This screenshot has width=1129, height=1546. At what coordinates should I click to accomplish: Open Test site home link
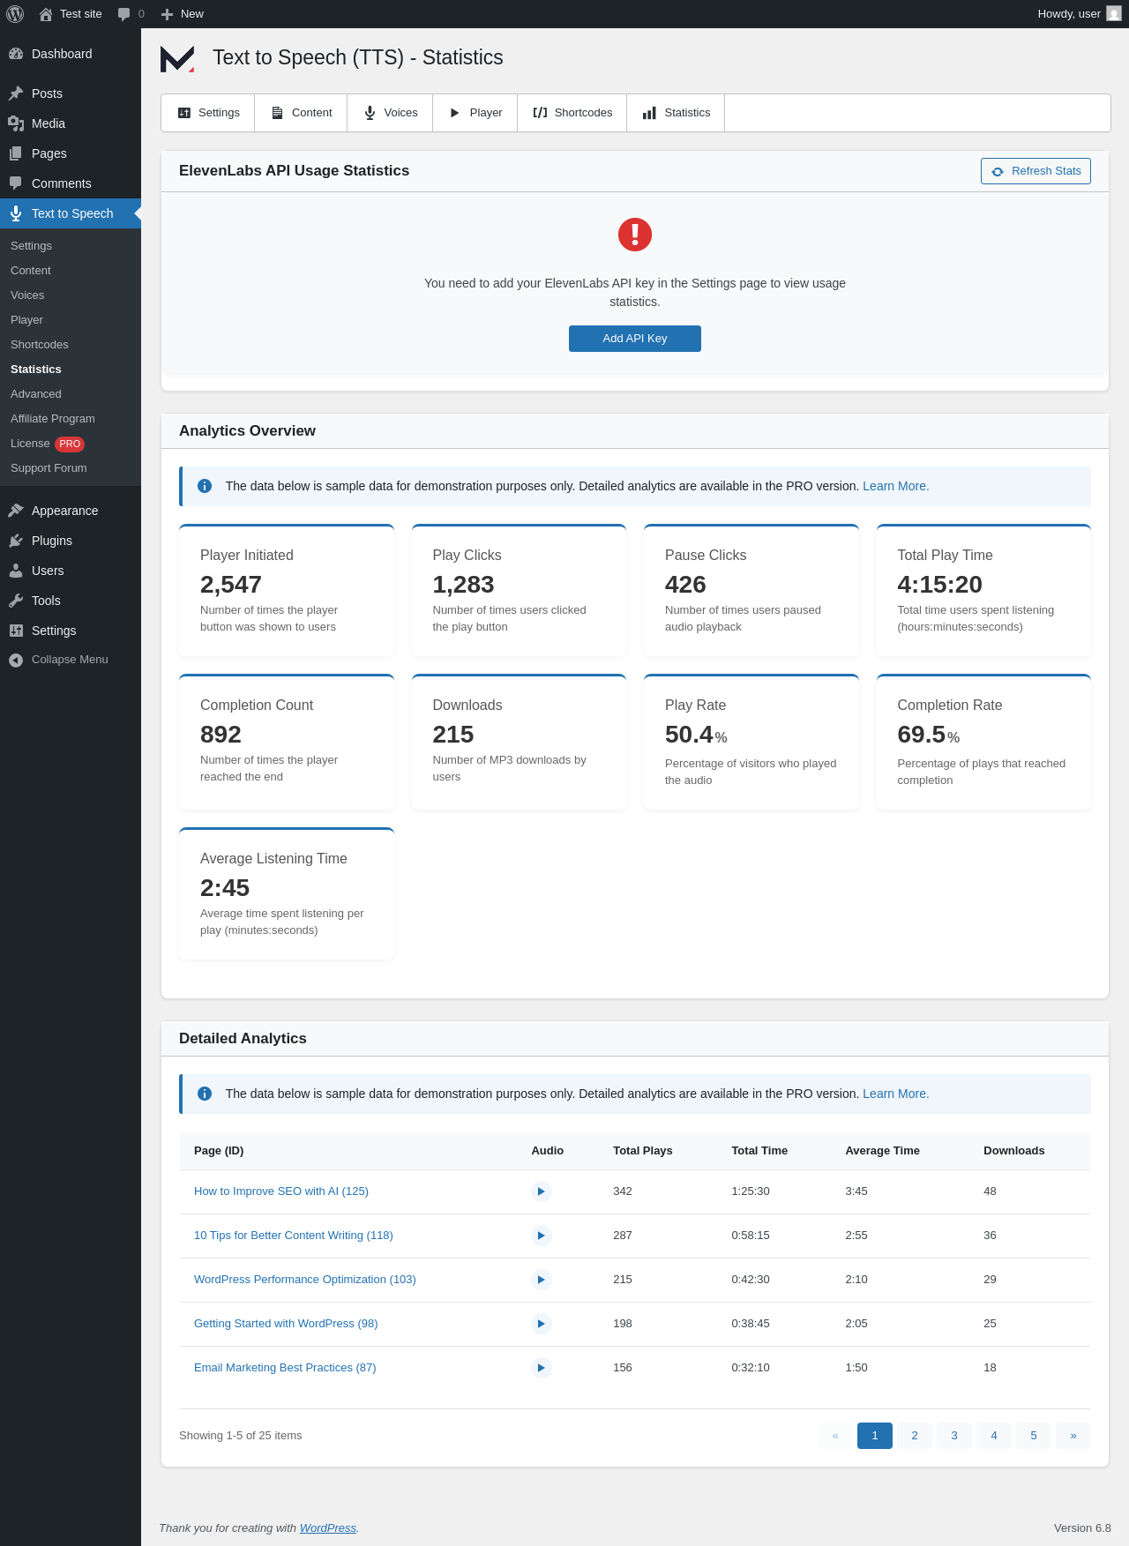71,14
